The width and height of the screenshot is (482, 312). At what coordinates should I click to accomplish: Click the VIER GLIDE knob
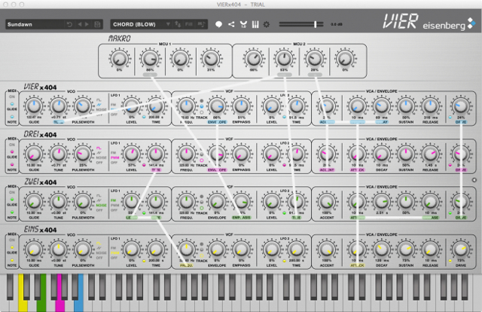(x=34, y=106)
